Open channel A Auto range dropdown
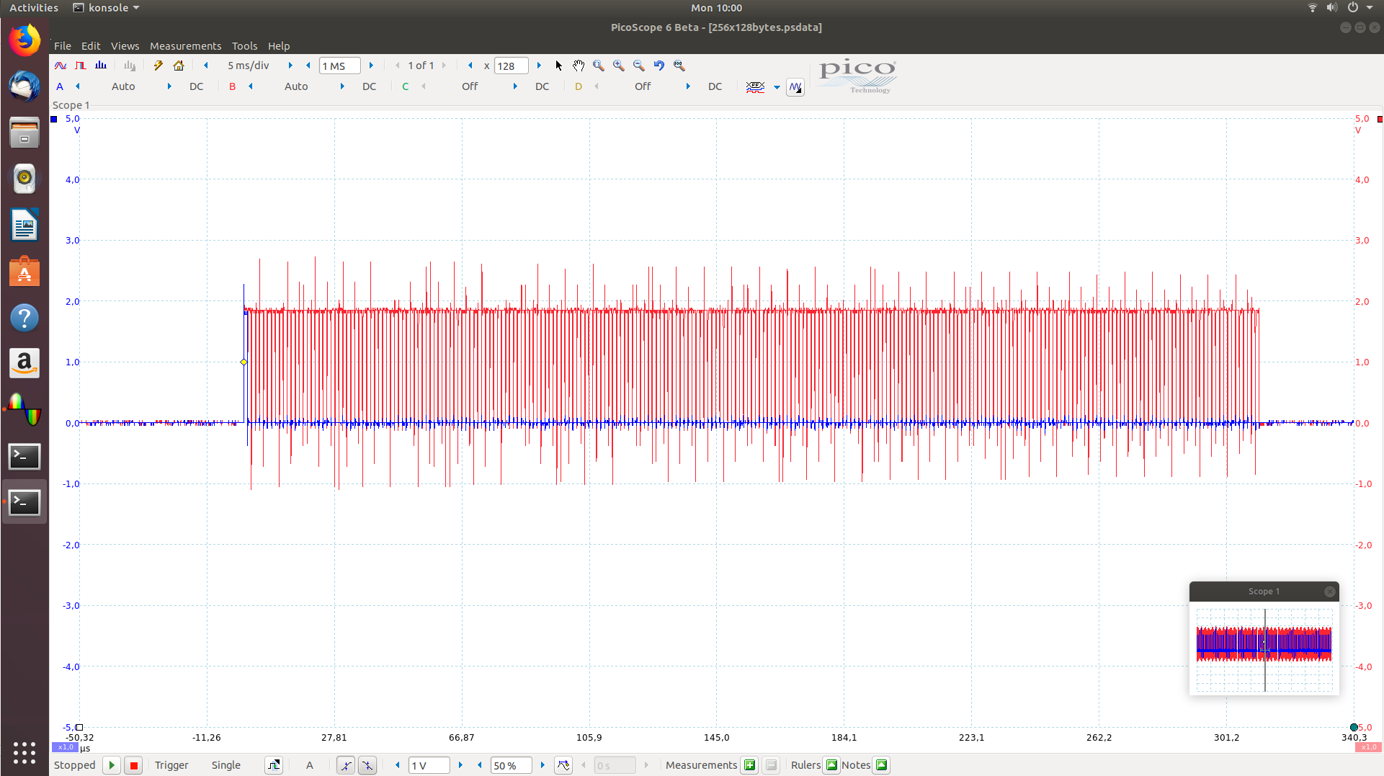Screen dimensions: 1384x776 (123, 86)
